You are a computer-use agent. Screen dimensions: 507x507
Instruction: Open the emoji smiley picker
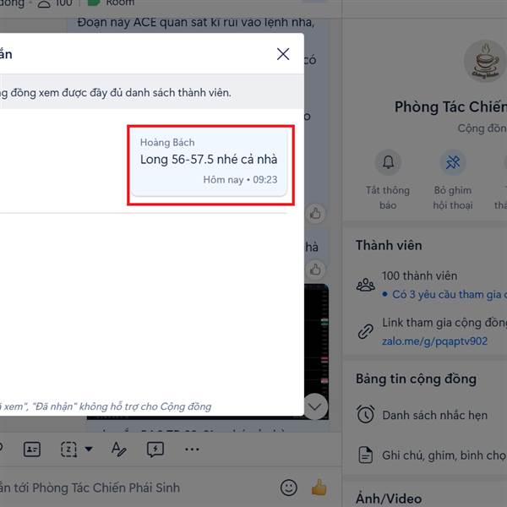coord(288,488)
